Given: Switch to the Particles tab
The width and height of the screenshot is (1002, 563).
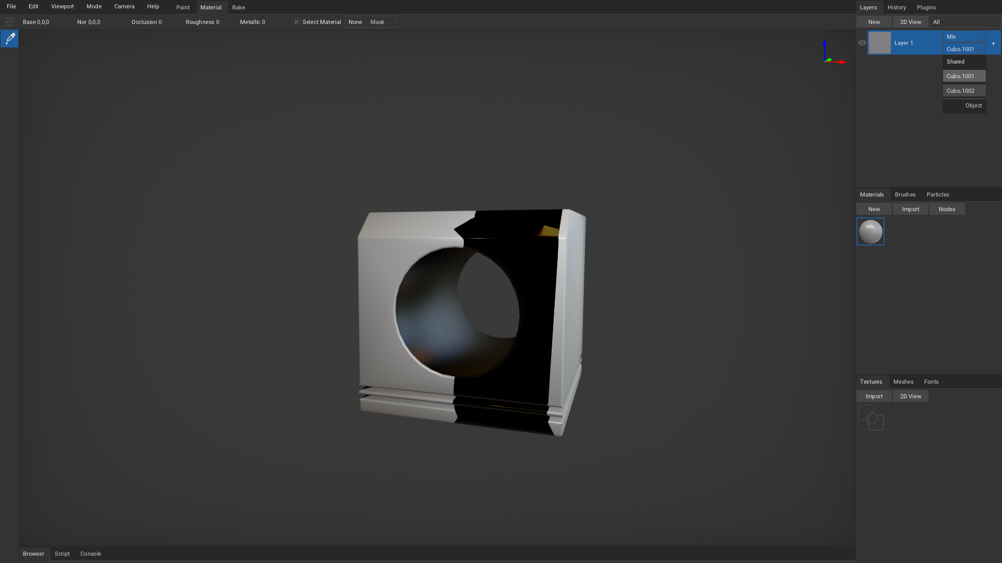Looking at the screenshot, I should pos(938,194).
